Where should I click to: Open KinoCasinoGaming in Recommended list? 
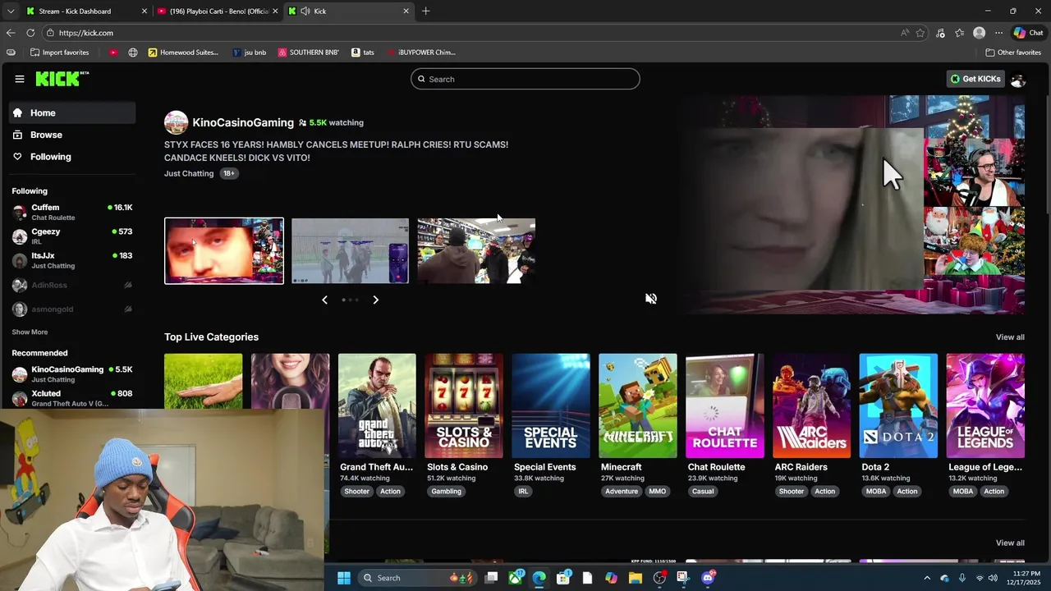tap(72, 374)
